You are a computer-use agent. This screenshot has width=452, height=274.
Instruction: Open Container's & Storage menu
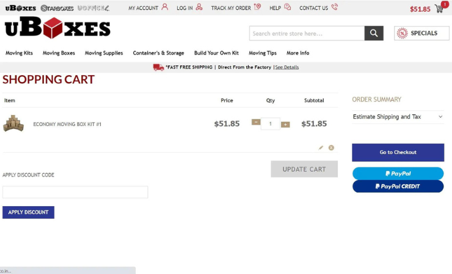click(x=158, y=53)
